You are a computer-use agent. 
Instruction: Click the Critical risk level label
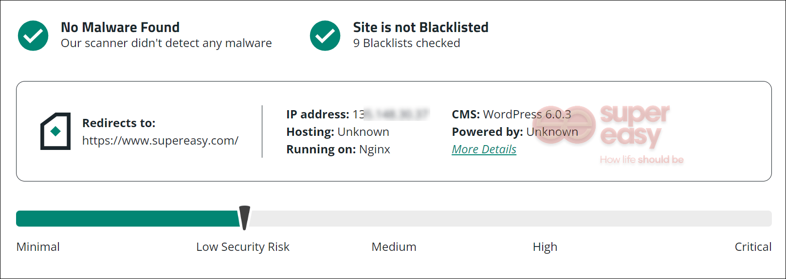[x=752, y=247]
